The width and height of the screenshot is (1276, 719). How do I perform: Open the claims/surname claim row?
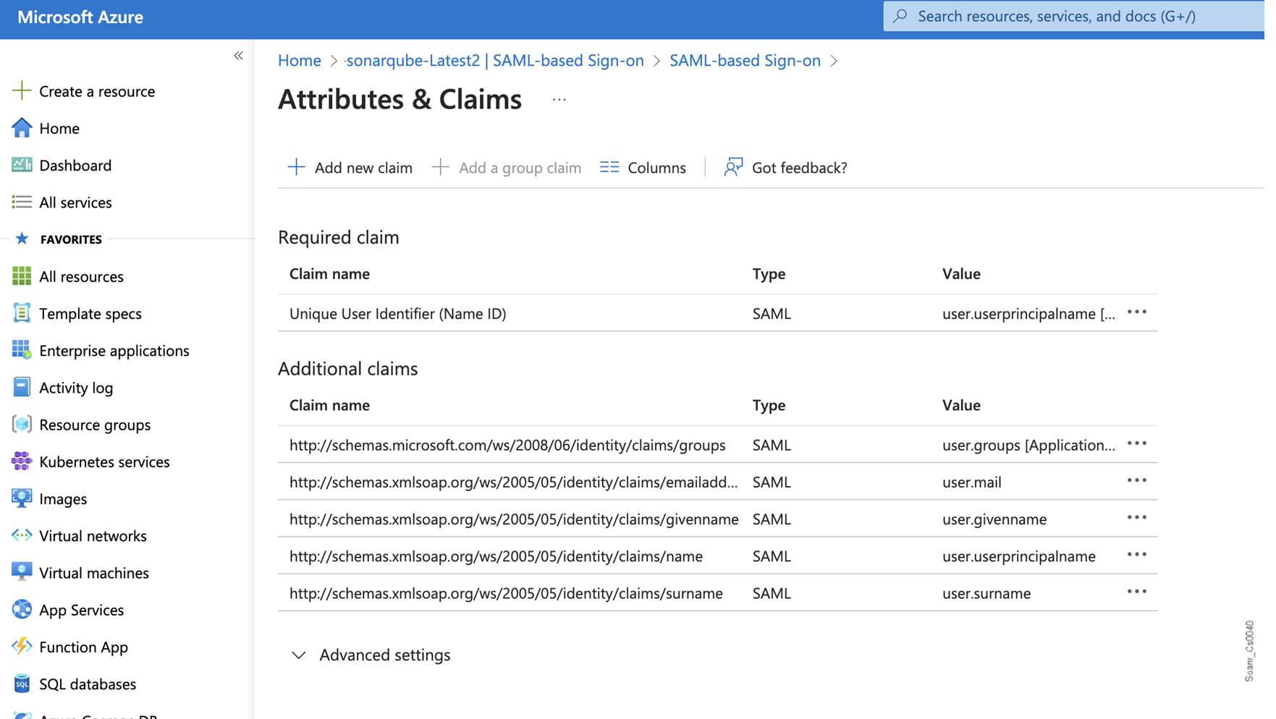pyautogui.click(x=505, y=593)
